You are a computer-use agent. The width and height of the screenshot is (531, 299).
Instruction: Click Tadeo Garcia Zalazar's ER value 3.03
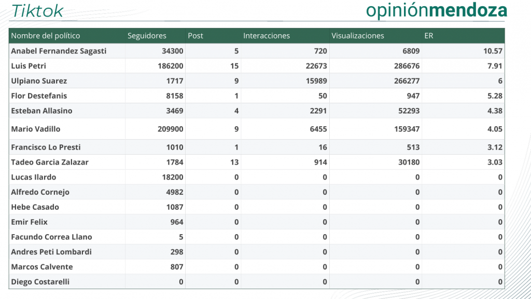(495, 162)
